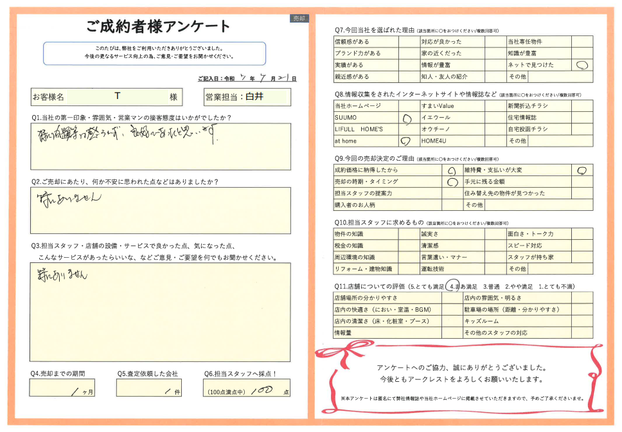Screen dimensions: 622x432
Task: Toggle the at home circle mark
Action: [405, 141]
